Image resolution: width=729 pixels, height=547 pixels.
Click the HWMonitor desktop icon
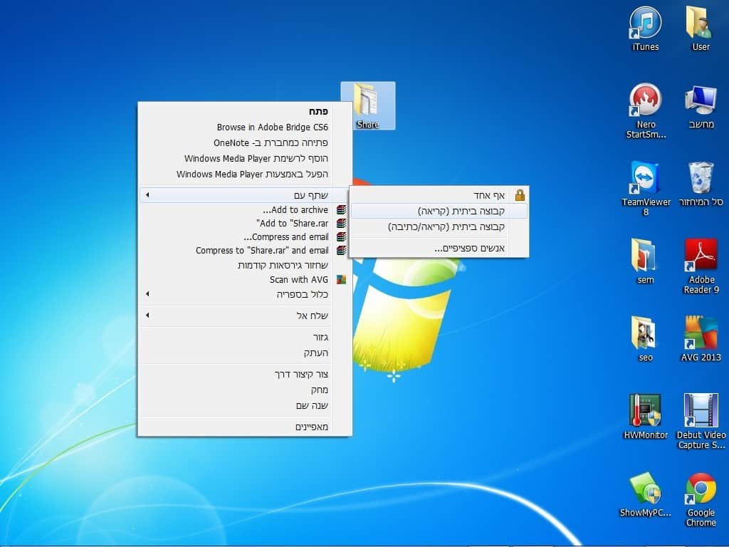pos(645,411)
